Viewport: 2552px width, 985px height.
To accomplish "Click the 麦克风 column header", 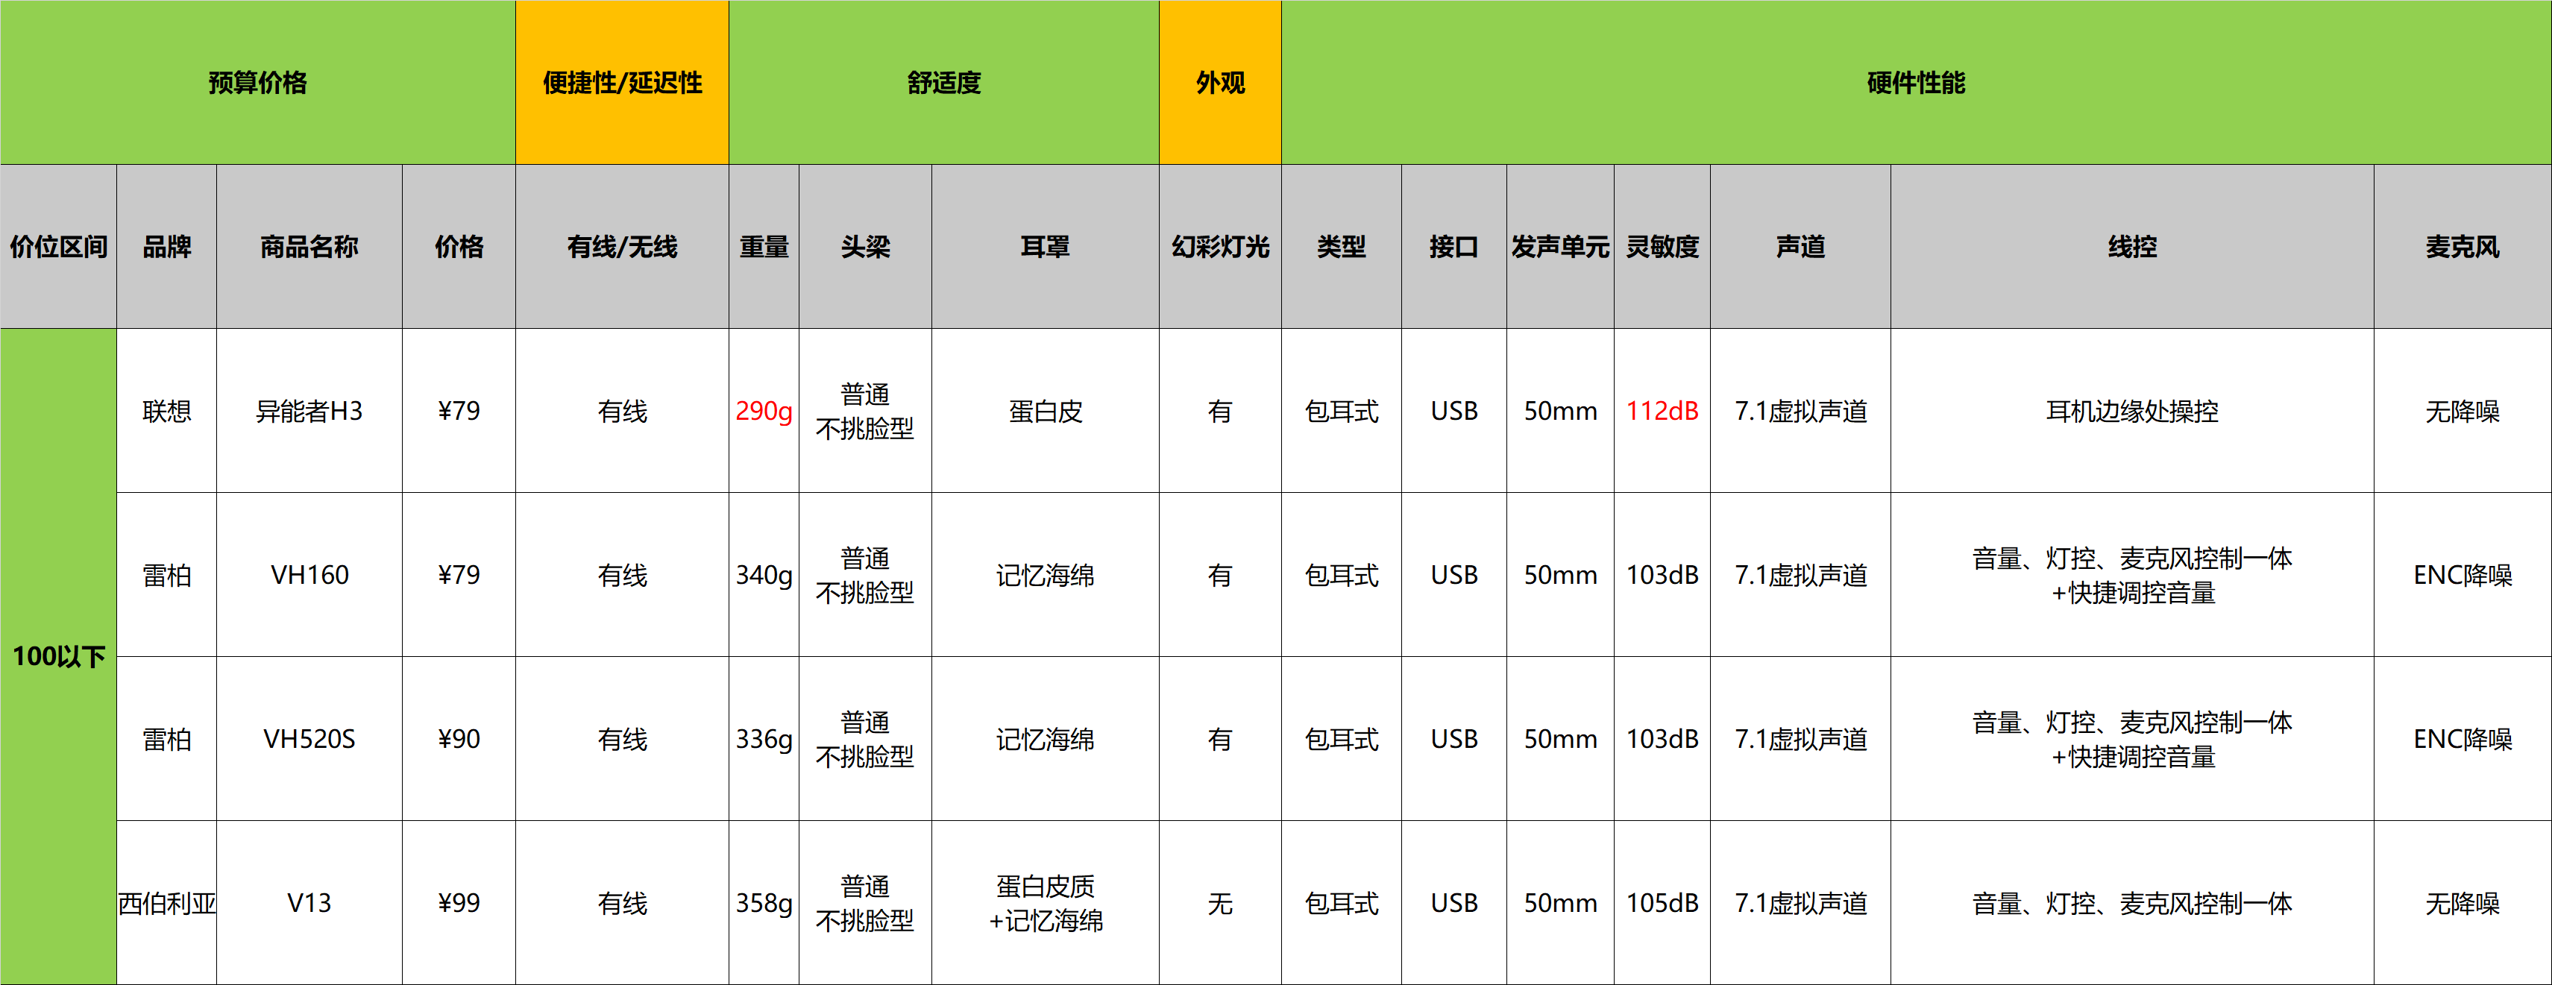I will click(2461, 247).
